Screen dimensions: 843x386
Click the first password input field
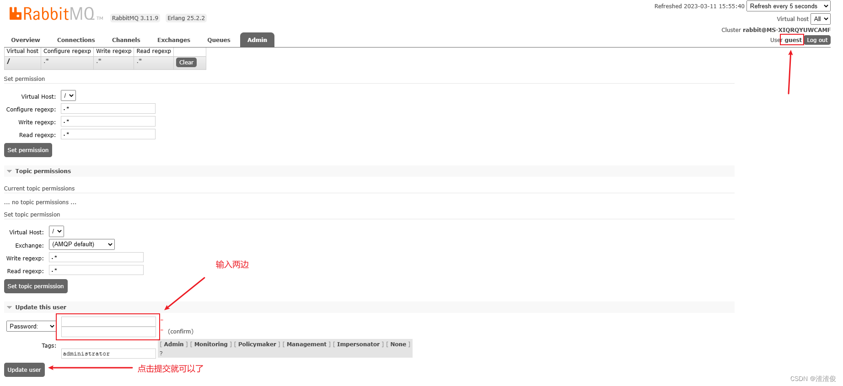click(x=108, y=322)
